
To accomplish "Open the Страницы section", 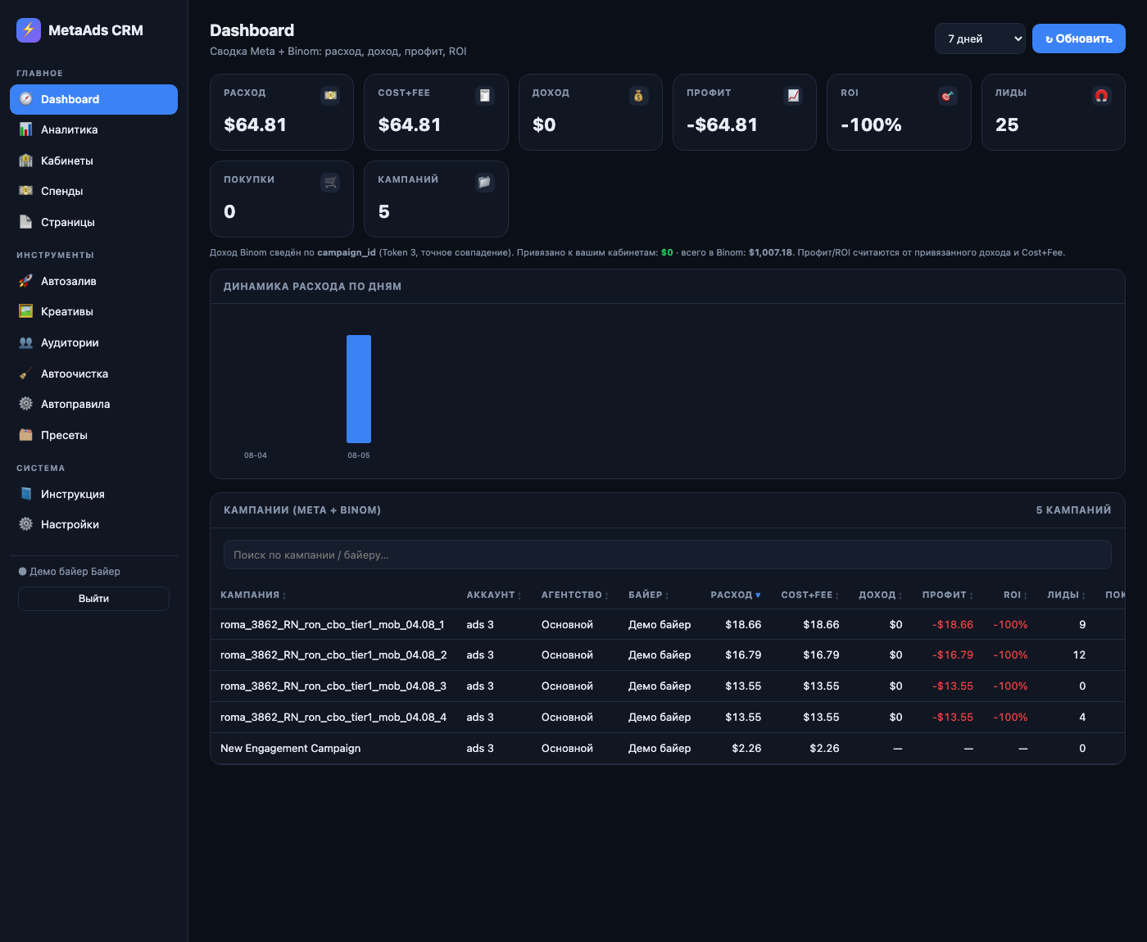I will click(x=93, y=222).
